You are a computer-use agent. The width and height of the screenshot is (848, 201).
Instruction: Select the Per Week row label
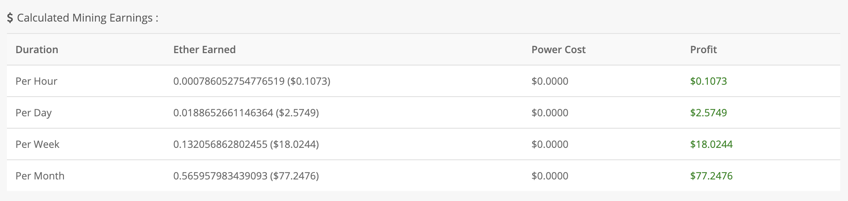(x=37, y=144)
